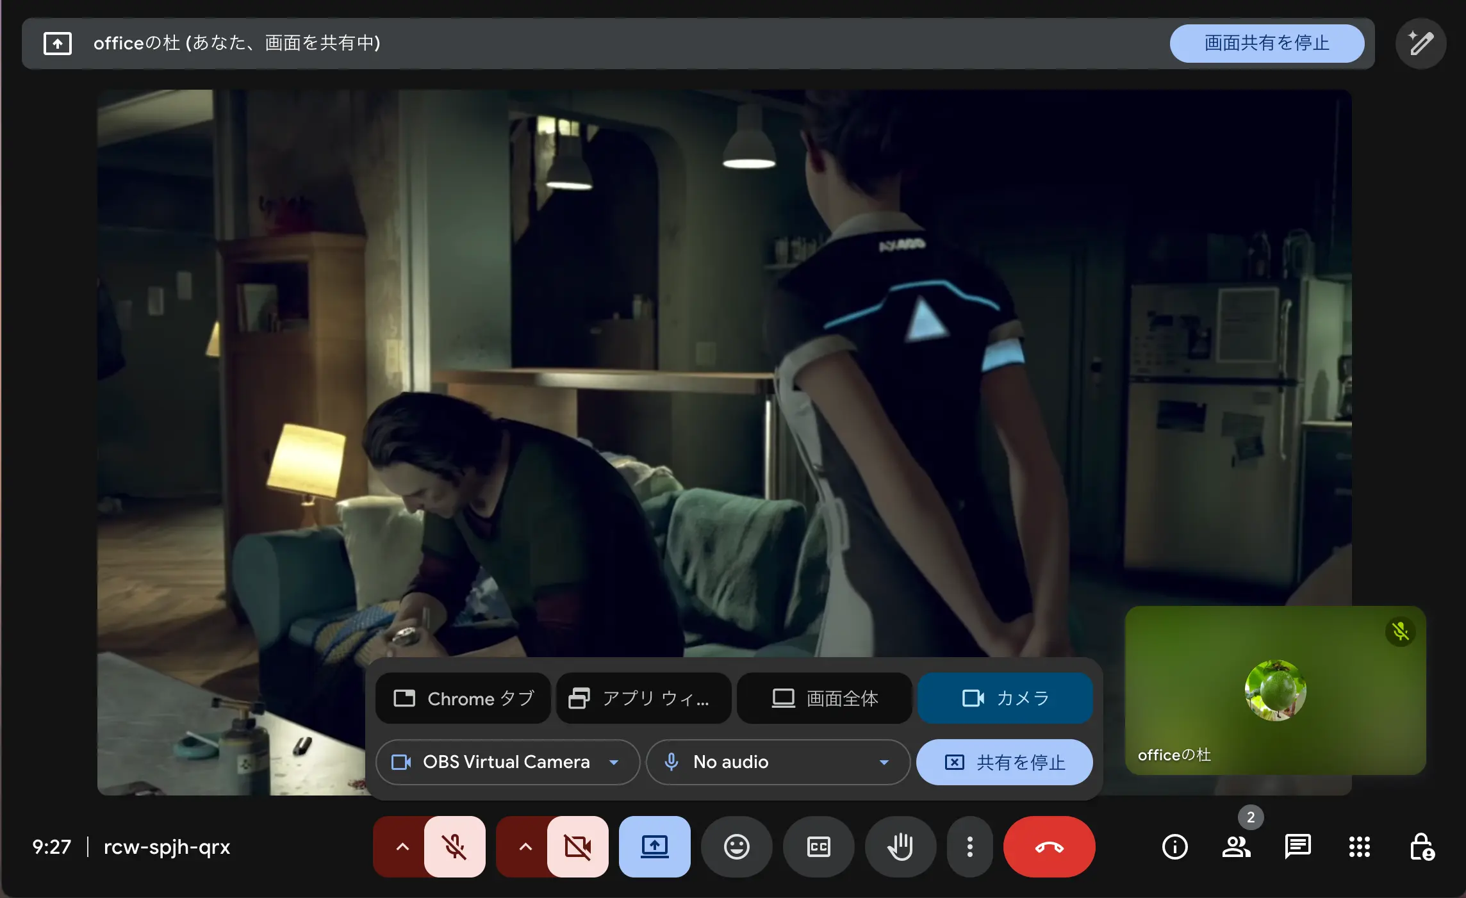This screenshot has height=898, width=1466.
Task: Open the activities grid icon
Action: [x=1360, y=847]
